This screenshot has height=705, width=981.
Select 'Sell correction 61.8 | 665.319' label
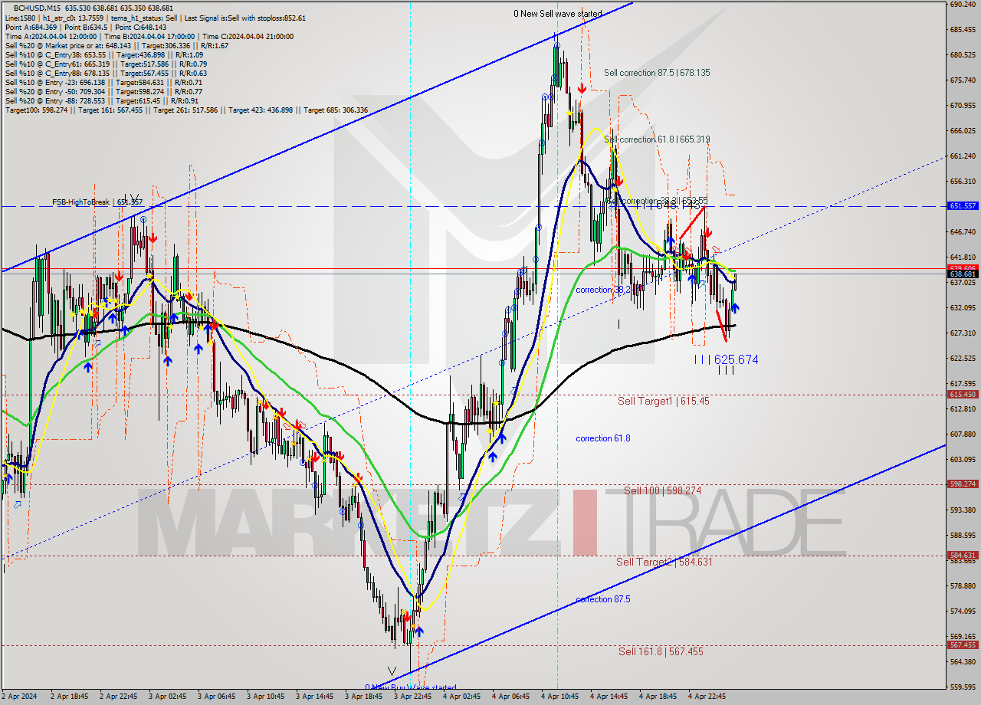(x=657, y=139)
